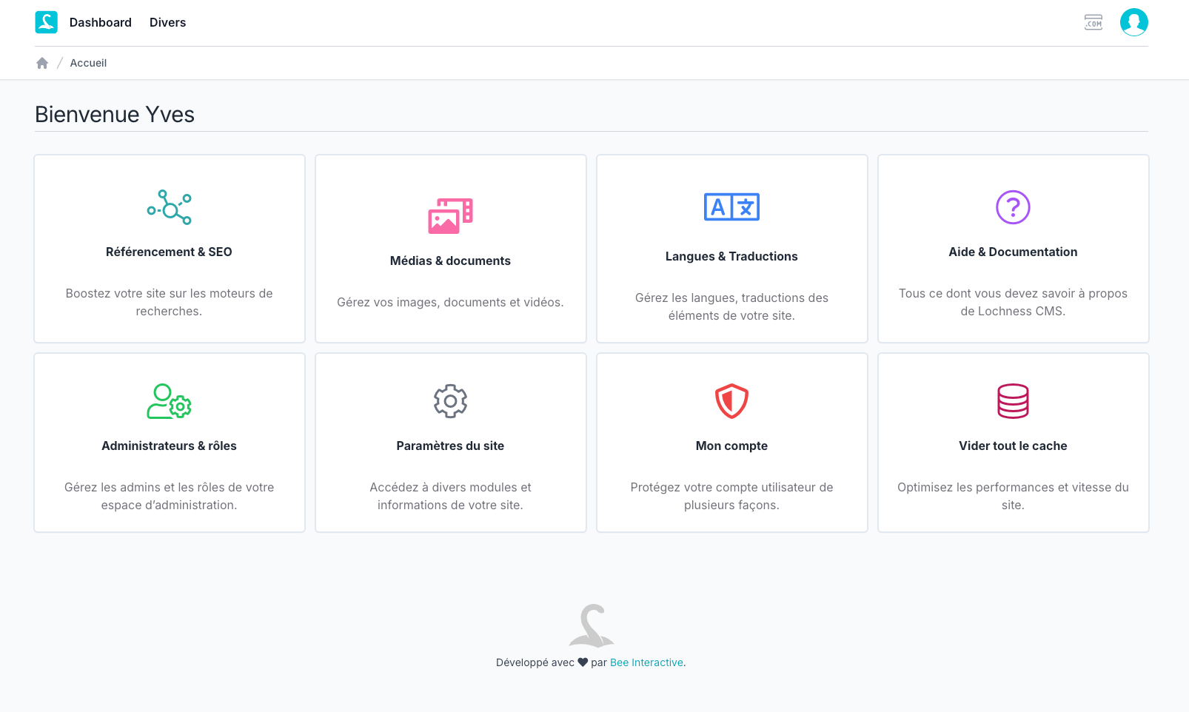This screenshot has height=712, width=1189.
Task: Click Accueil in the breadcrumb trail
Action: tap(88, 63)
